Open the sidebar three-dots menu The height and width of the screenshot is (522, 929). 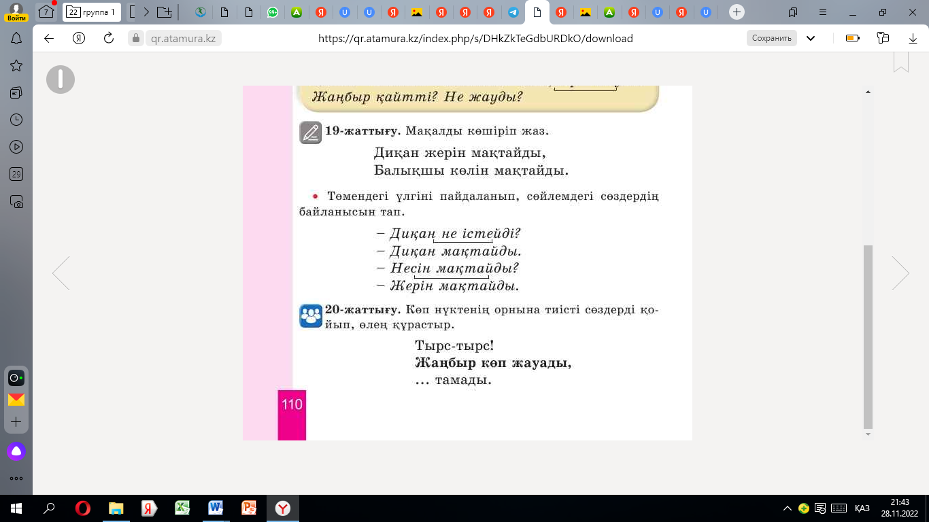16,478
